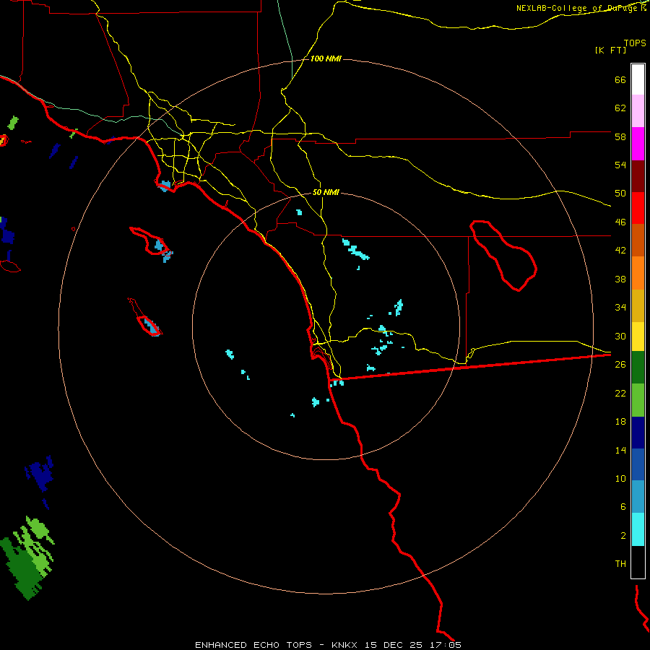Click the large dark green echo at lower left
This screenshot has height=650, width=650.
click(x=23, y=570)
